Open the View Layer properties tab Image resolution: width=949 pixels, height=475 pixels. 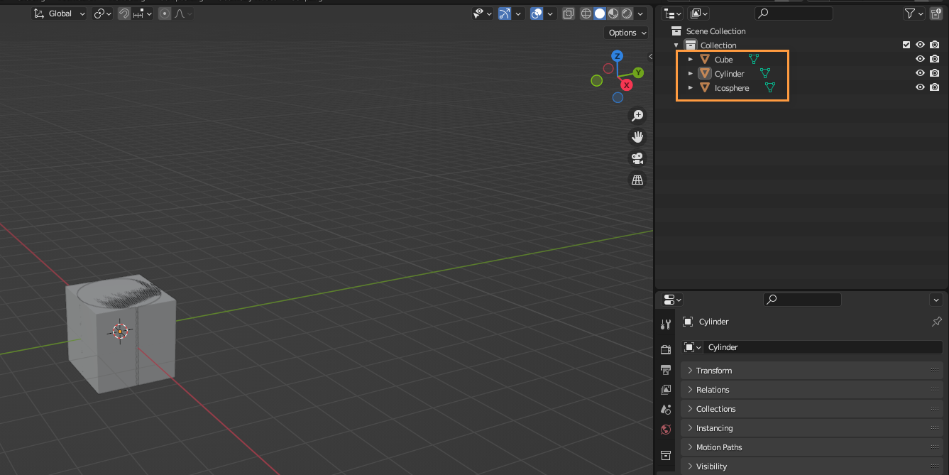pos(666,390)
